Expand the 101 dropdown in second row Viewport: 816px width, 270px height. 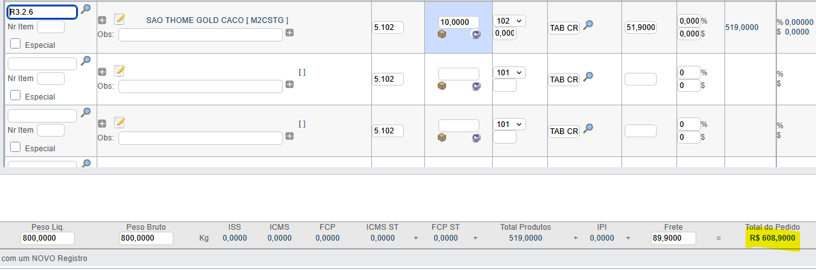tap(509, 72)
